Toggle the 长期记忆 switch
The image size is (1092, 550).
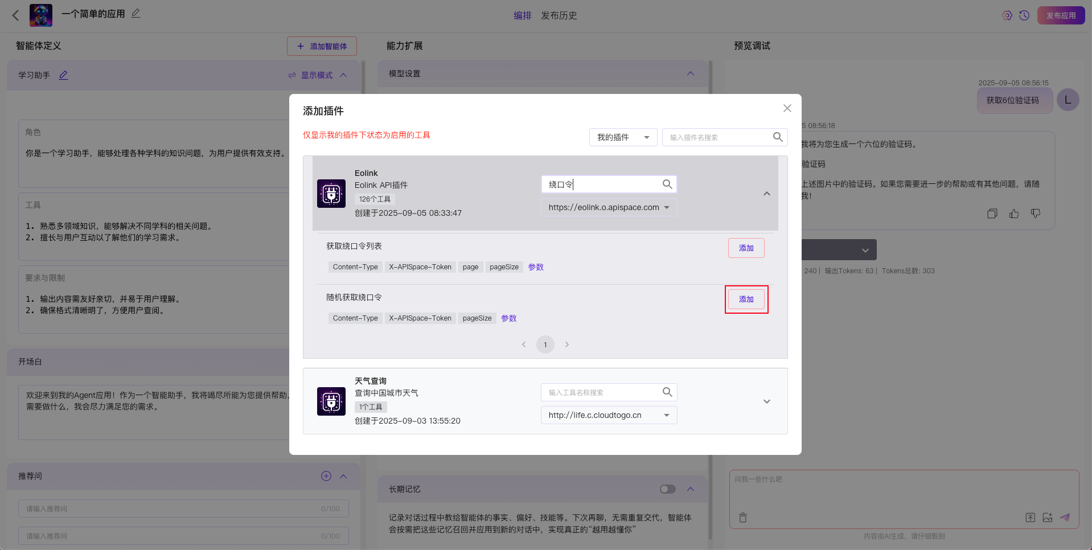(668, 489)
